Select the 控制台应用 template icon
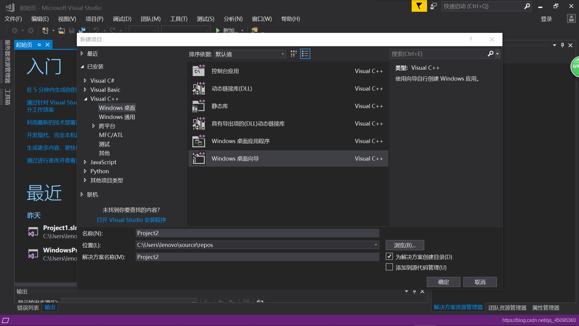This screenshot has height=326, width=579. (199, 71)
